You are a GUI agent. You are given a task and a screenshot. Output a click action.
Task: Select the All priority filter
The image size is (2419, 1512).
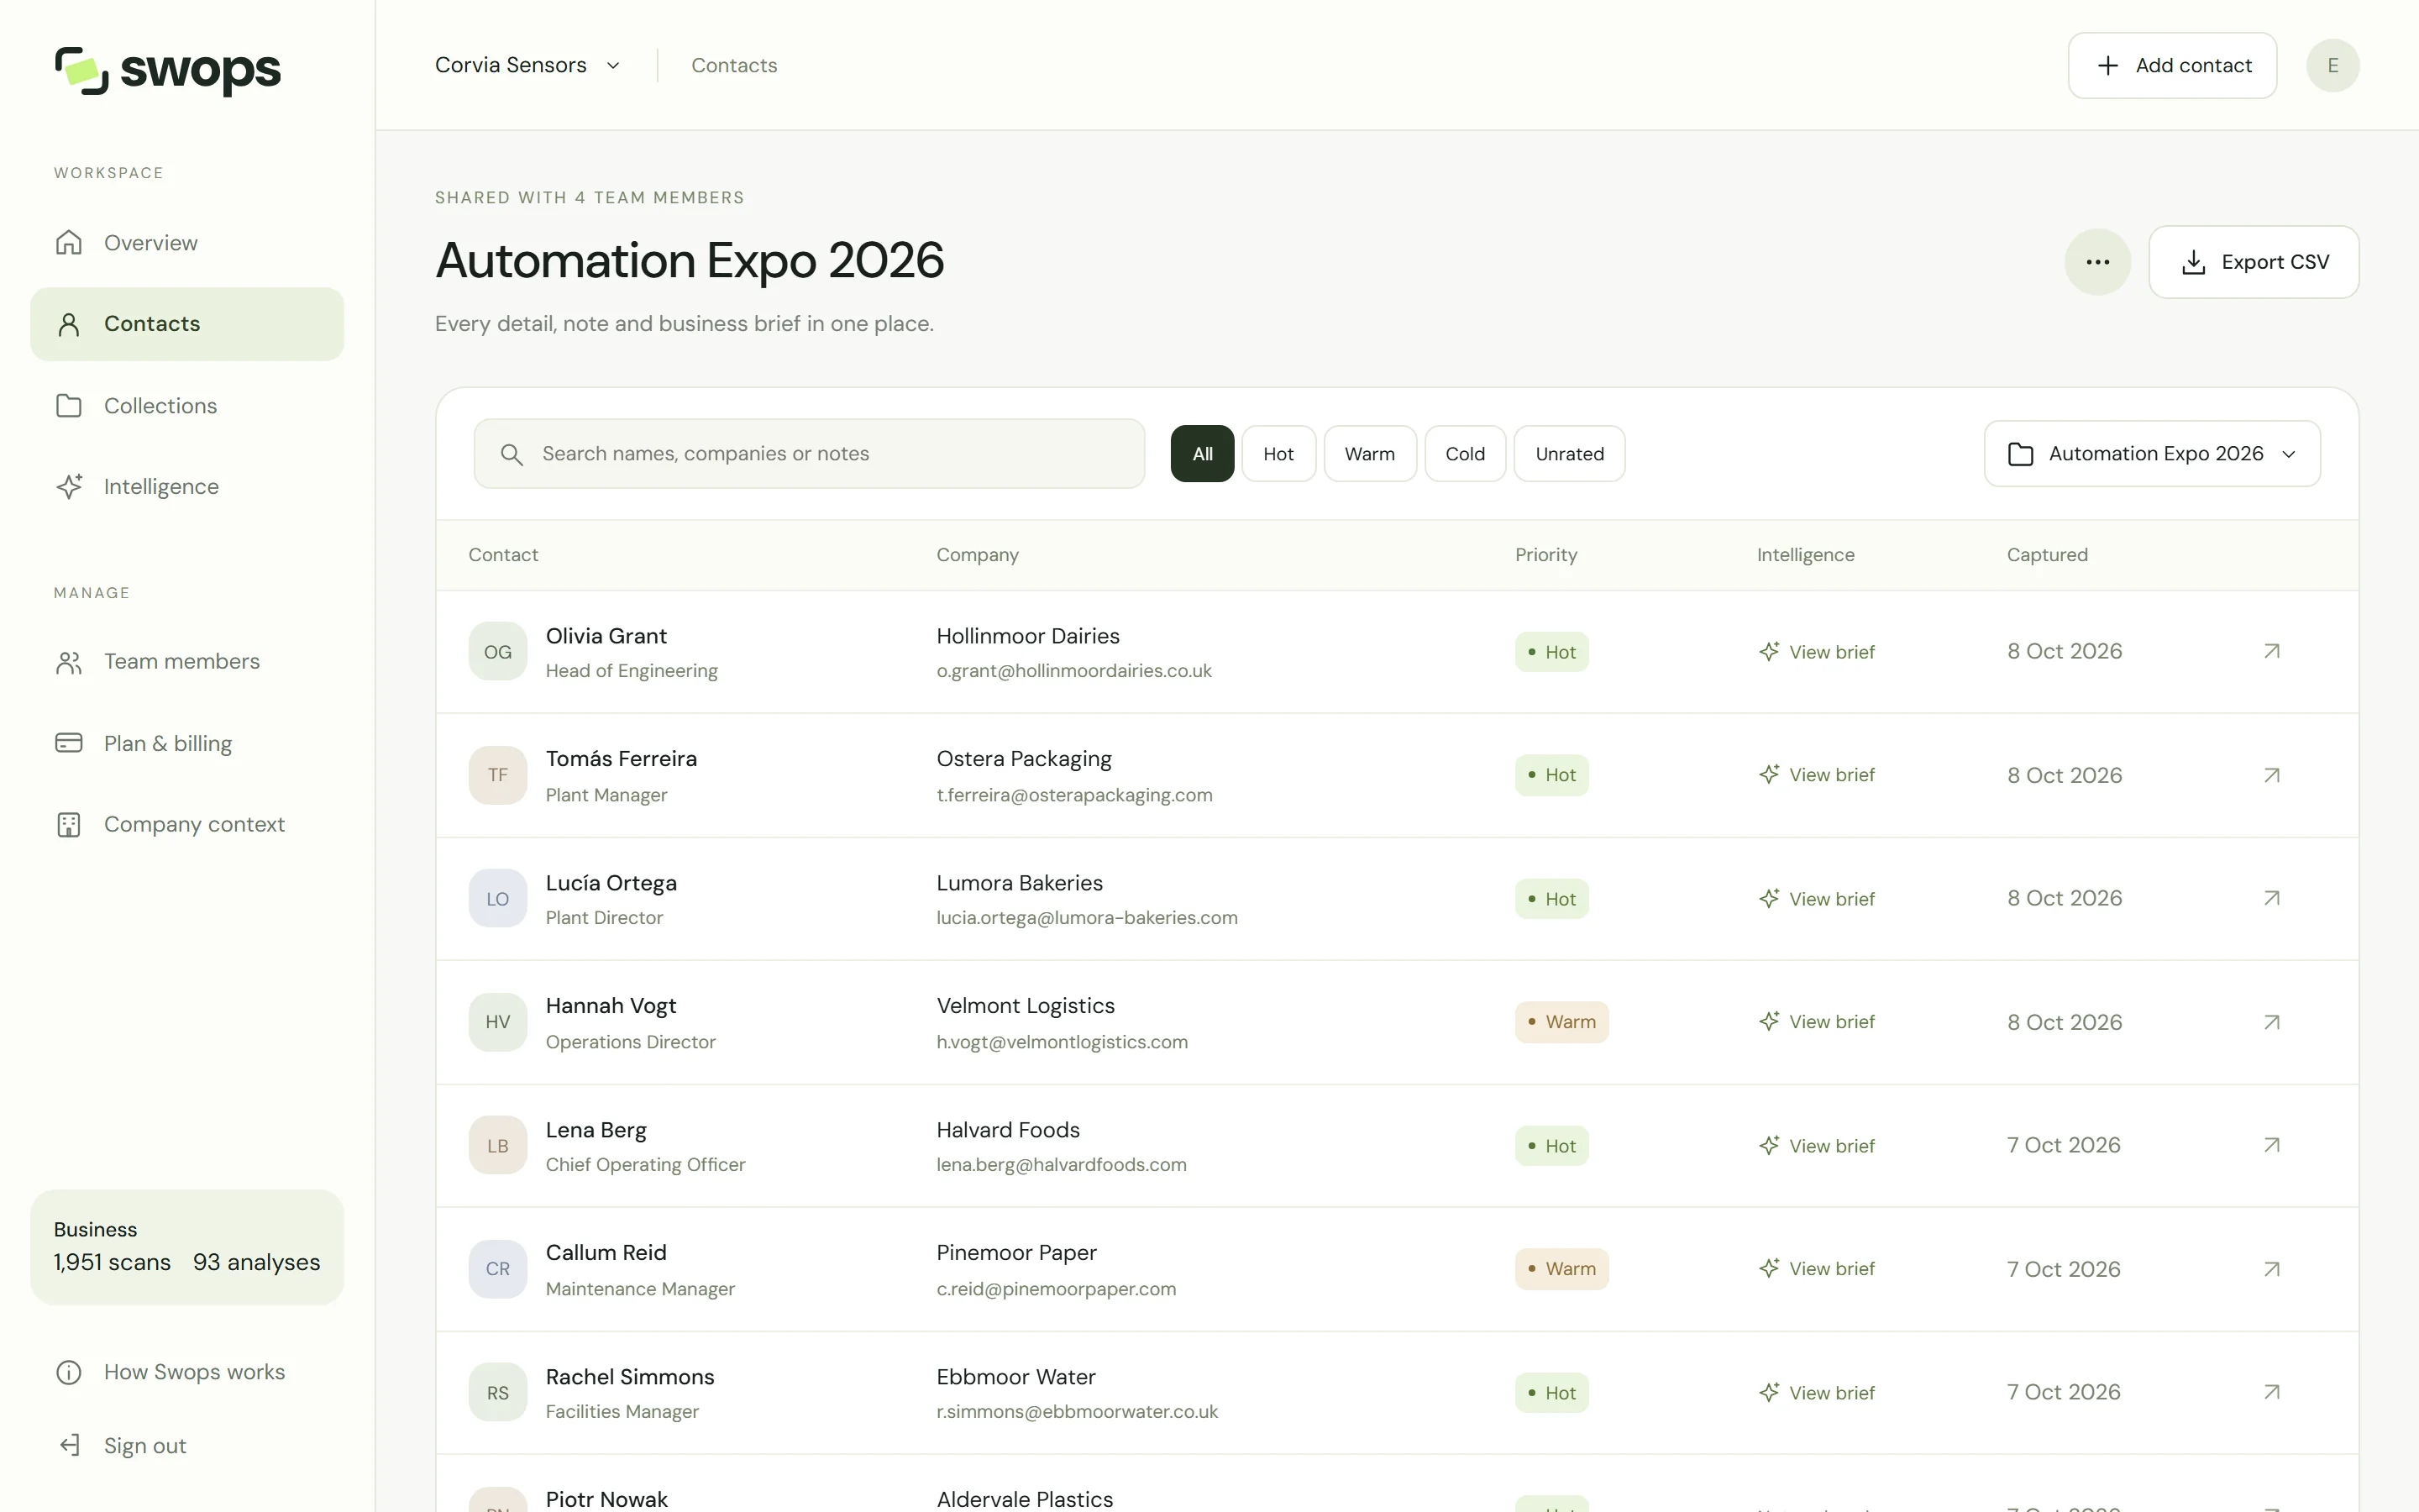coord(1203,454)
